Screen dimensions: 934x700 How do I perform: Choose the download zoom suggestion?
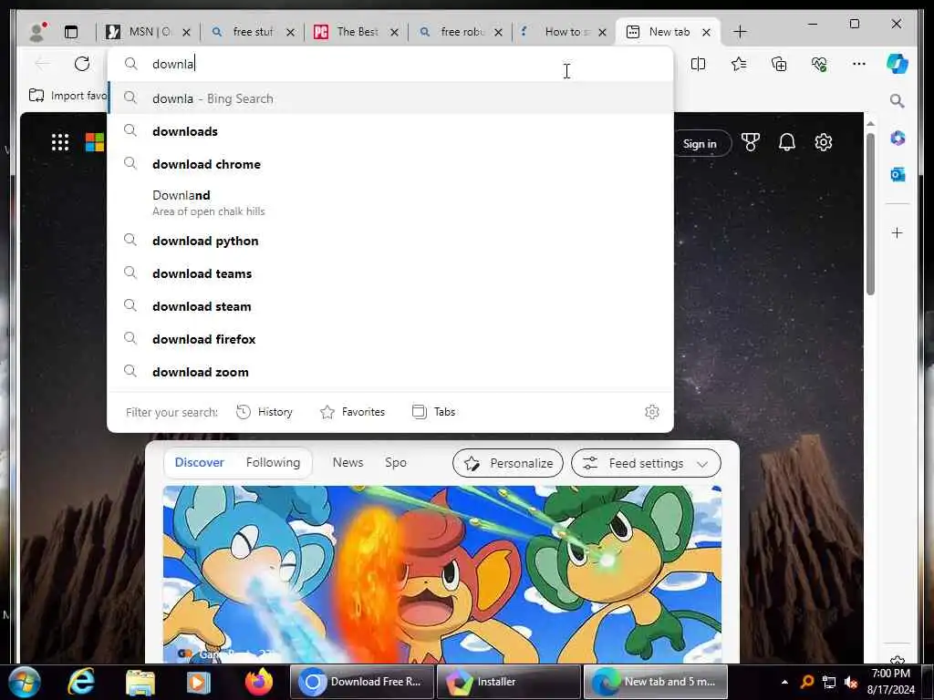pyautogui.click(x=390, y=372)
